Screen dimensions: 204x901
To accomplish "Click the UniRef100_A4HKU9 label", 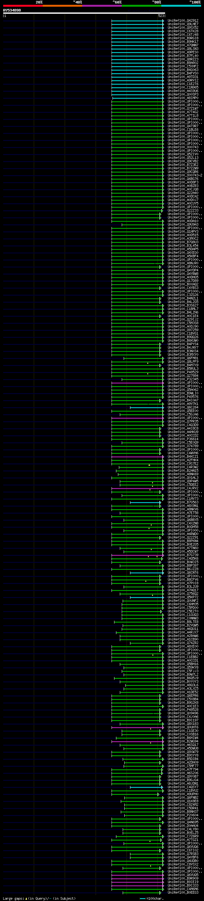I will point(183,432).
